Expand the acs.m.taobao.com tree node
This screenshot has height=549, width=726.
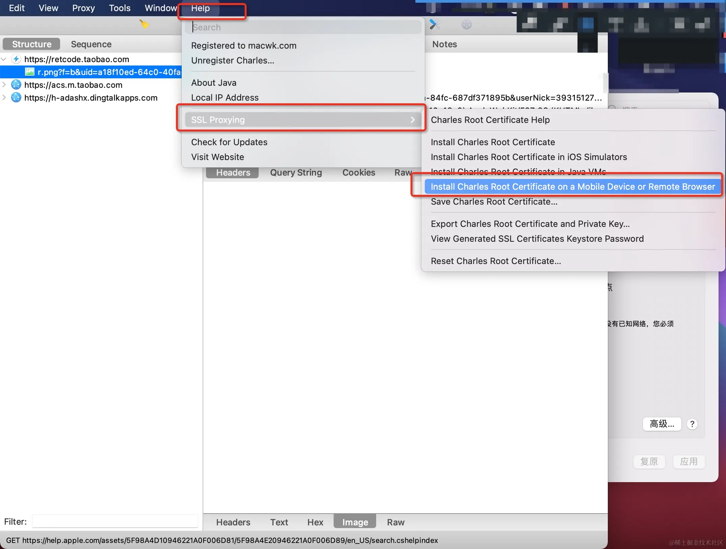tap(4, 85)
